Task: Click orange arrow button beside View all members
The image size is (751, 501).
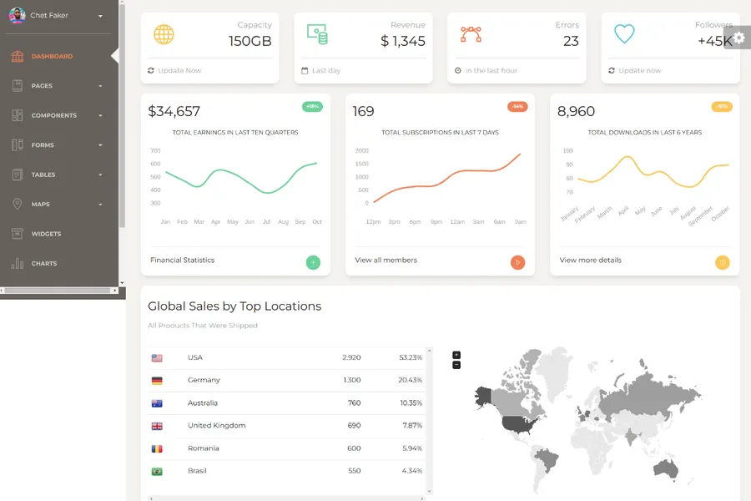Action: point(517,262)
